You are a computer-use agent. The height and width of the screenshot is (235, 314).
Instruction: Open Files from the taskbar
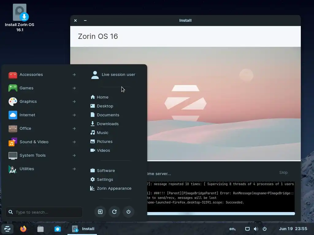click(40, 229)
